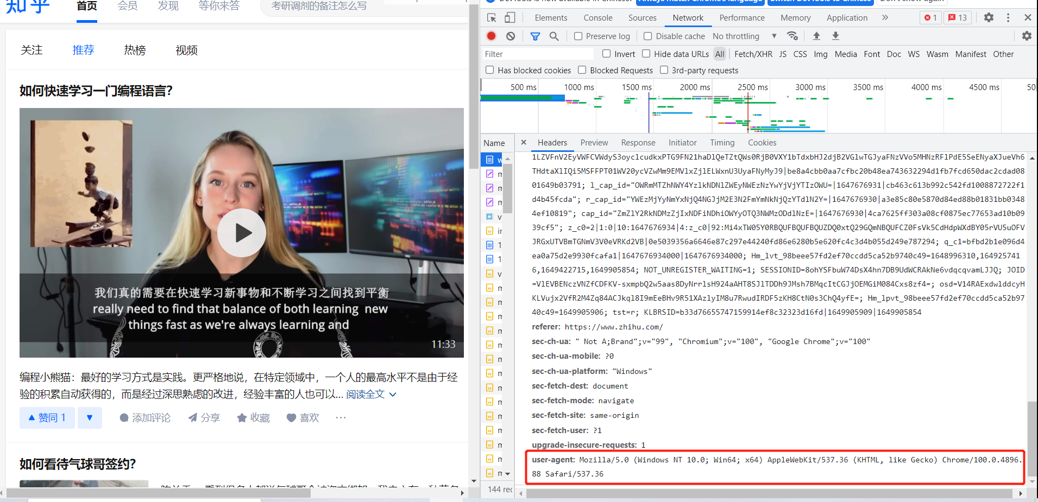1038x502 pixels.
Task: Click 收藏 to bookmark answer
Action: point(253,417)
